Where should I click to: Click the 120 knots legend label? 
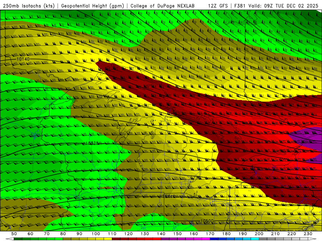click(x=128, y=234)
